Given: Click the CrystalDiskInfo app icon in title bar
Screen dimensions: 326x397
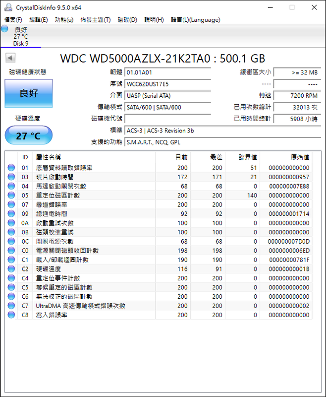Looking at the screenshot, I should (x=8, y=7).
